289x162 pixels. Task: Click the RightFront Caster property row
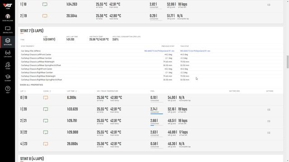(151, 69)
